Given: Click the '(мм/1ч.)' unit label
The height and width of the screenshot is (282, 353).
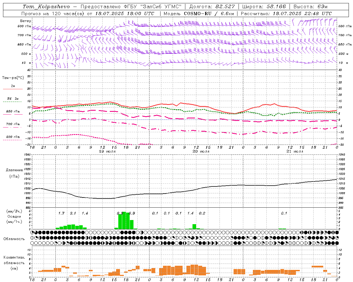Looking at the screenshot, I should tap(14, 222).
